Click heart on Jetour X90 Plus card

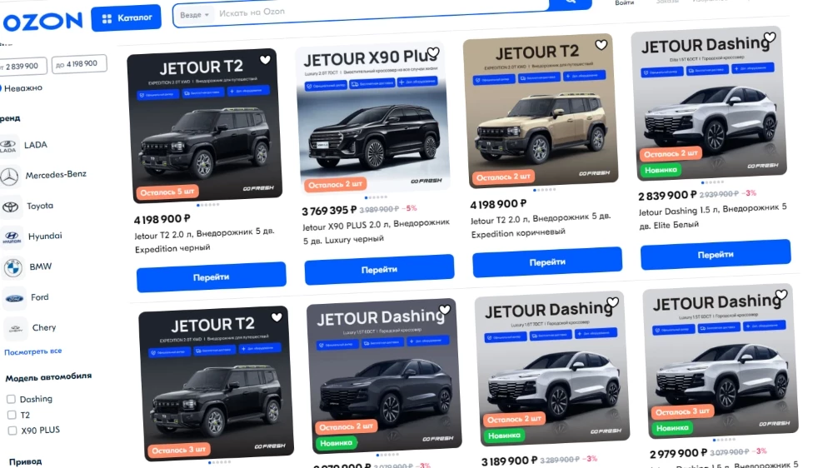[433, 52]
